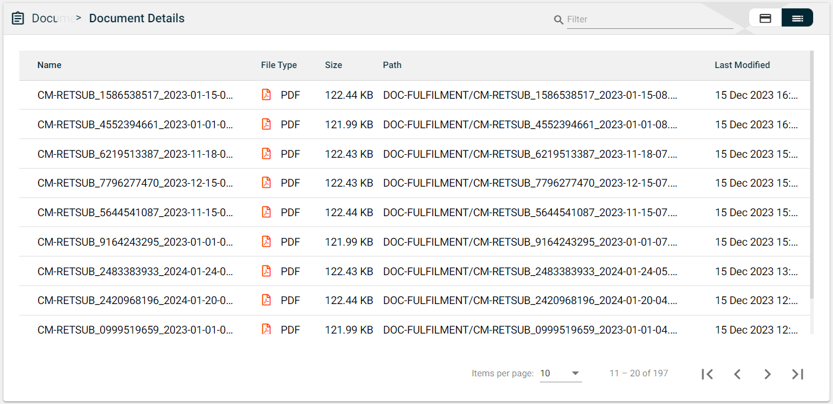The height and width of the screenshot is (404, 833).
Task: Go to the previous page
Action: pos(737,374)
